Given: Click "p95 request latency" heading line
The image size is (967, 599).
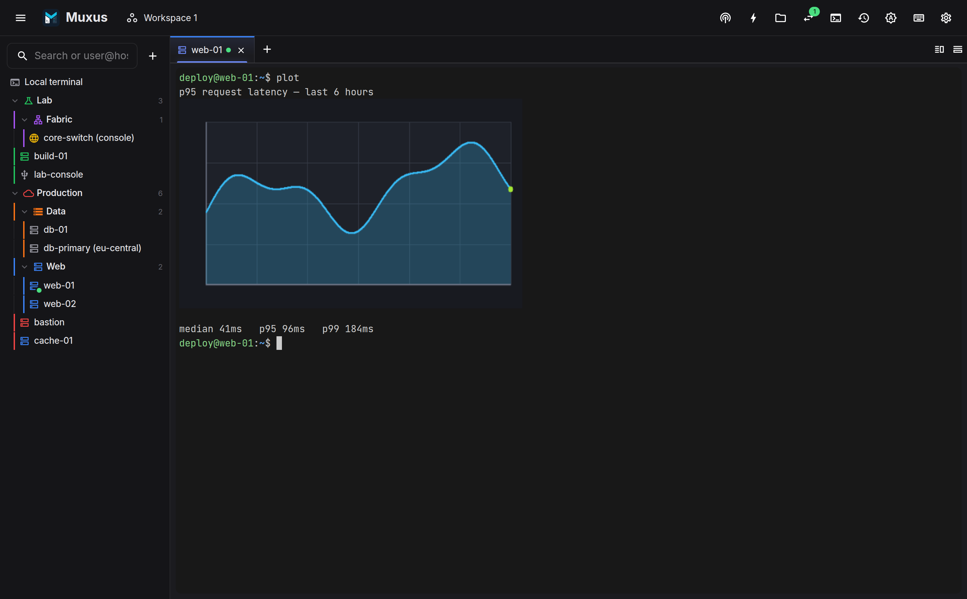Looking at the screenshot, I should (276, 92).
